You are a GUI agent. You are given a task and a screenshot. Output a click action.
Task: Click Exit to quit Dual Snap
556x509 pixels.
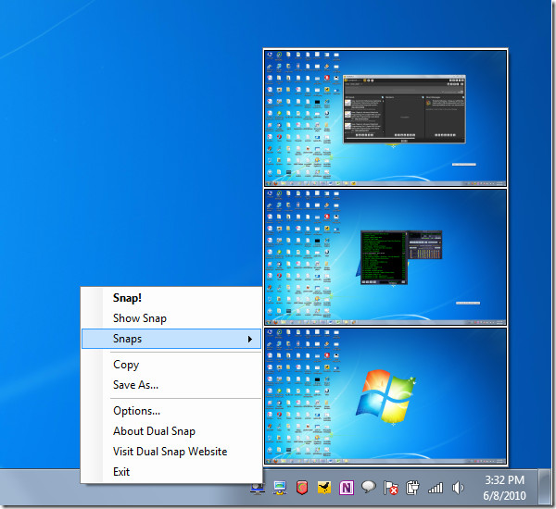pos(121,472)
